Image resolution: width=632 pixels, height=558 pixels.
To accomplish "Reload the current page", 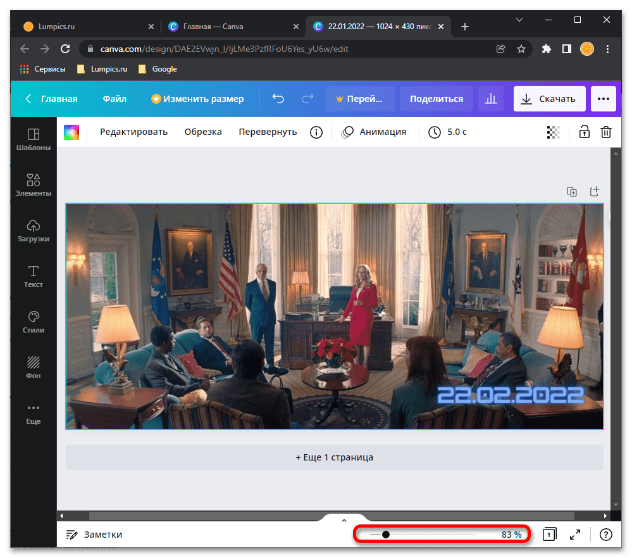I will [x=65, y=49].
